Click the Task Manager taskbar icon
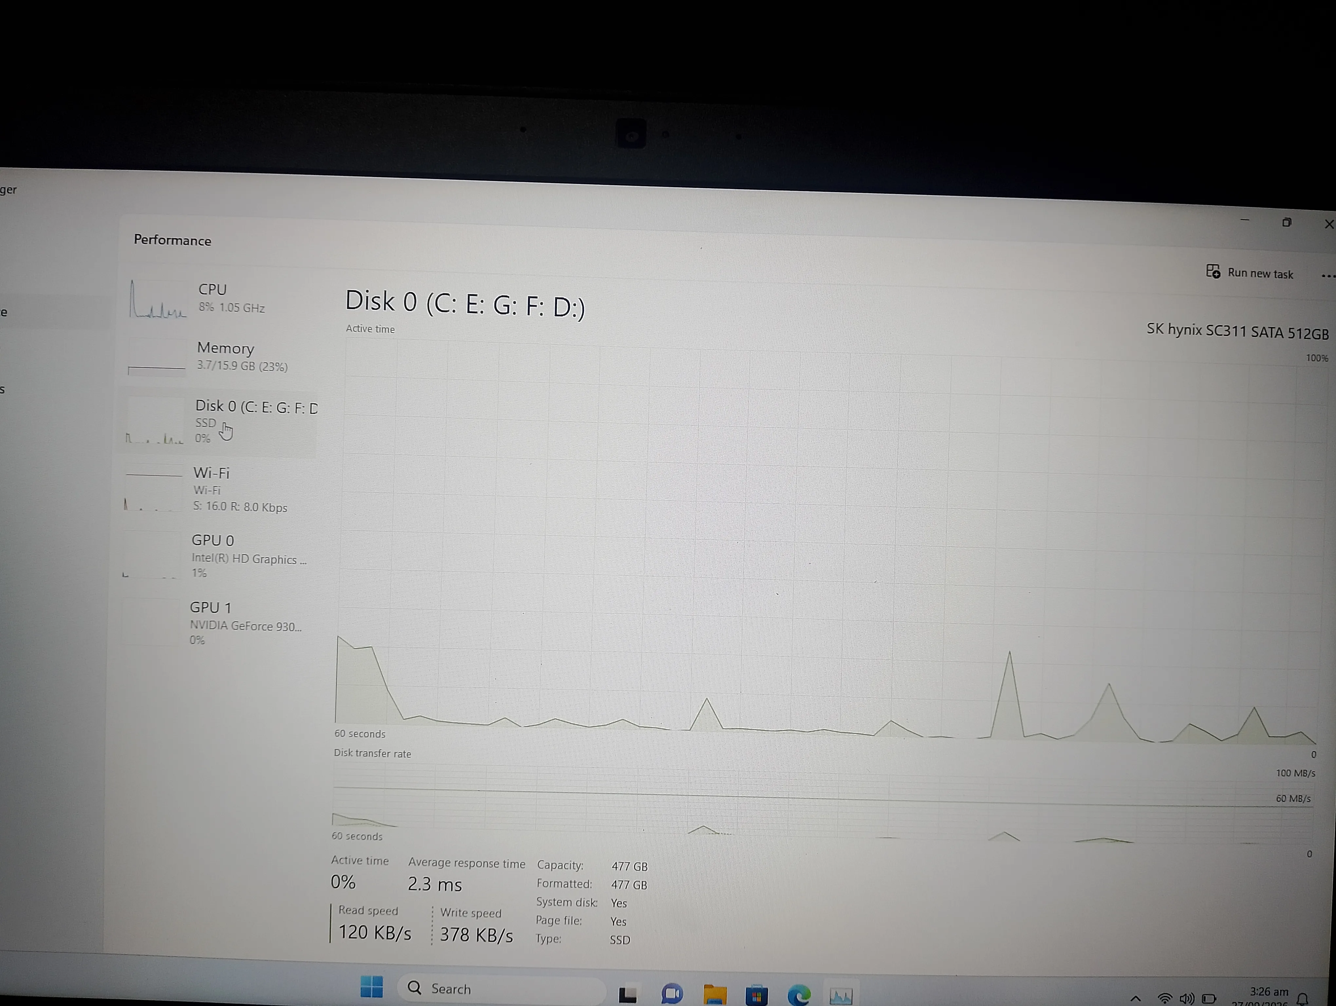1336x1006 pixels. tap(841, 995)
